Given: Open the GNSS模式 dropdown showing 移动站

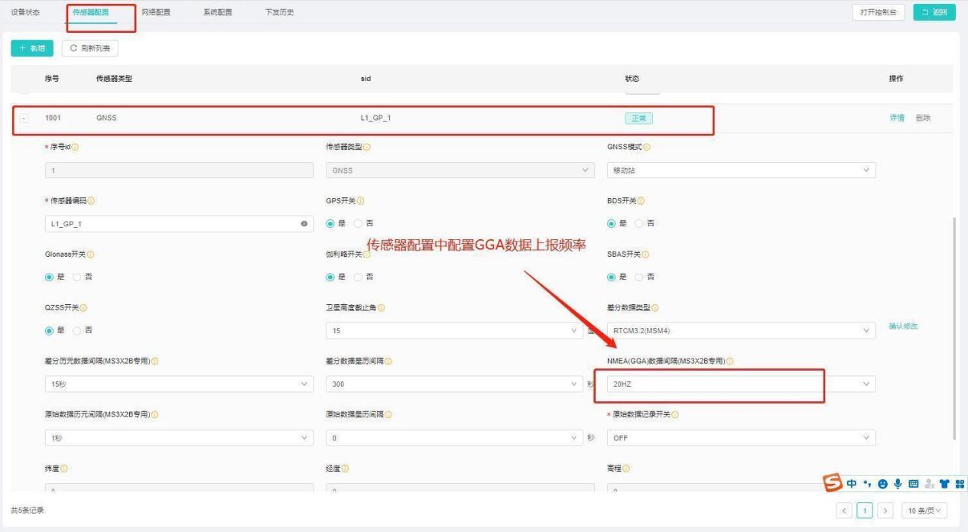Looking at the screenshot, I should coord(741,170).
